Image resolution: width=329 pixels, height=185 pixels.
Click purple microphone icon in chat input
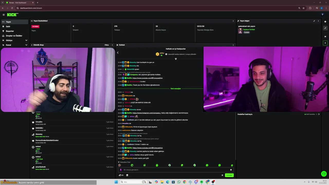[x=121, y=170]
